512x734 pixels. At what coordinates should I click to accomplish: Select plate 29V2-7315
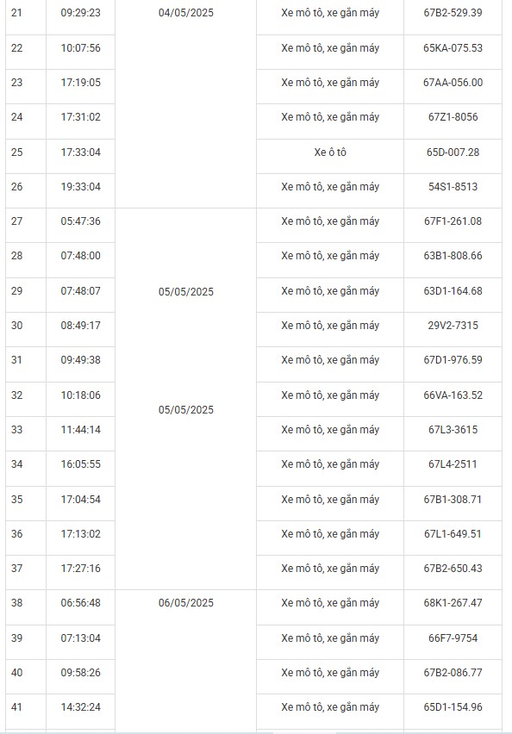(x=453, y=326)
